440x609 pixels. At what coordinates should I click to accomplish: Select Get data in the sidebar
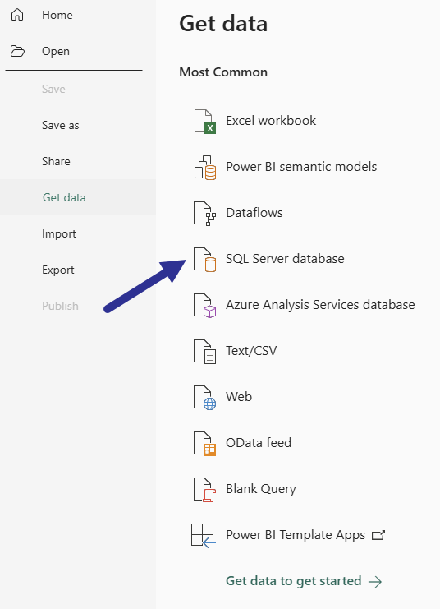[64, 197]
